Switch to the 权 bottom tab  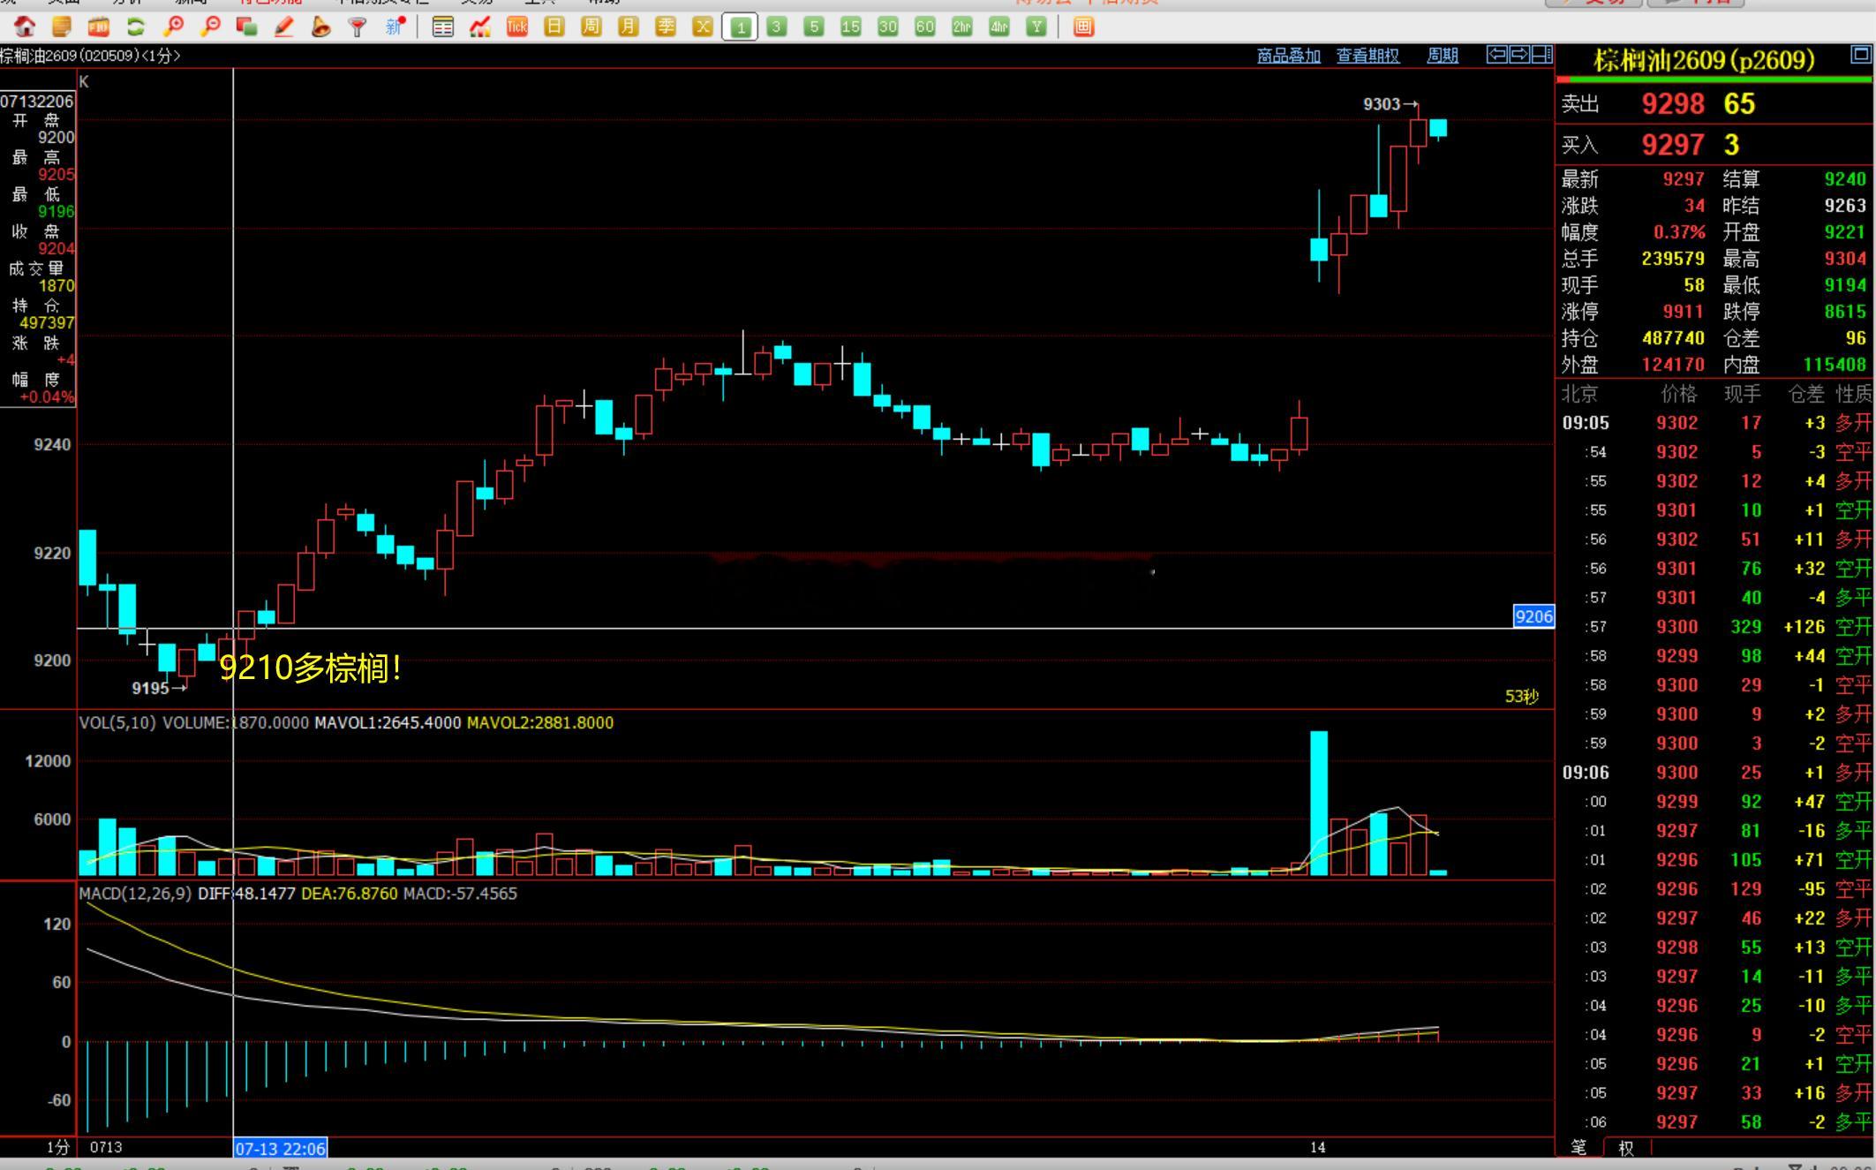pyautogui.click(x=1625, y=1147)
